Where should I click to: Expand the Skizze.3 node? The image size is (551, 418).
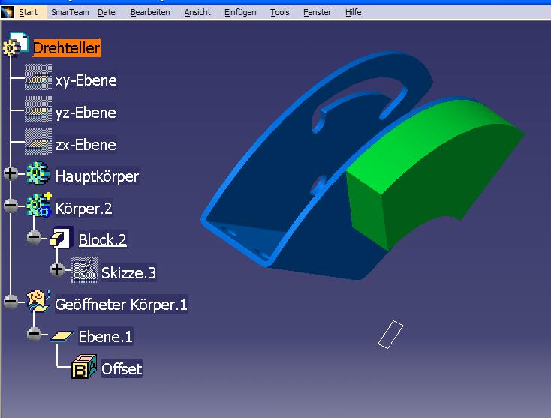[x=57, y=269]
